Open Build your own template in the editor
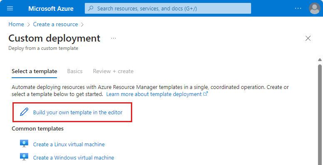 [78, 113]
